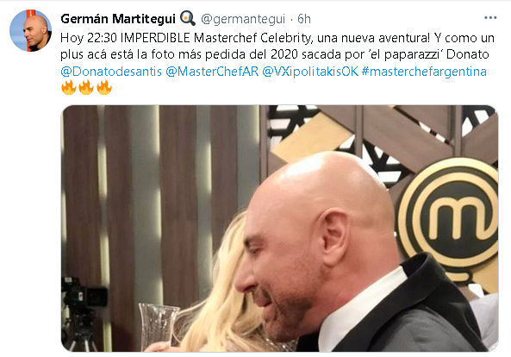Click the @germantegui handle

(243, 19)
